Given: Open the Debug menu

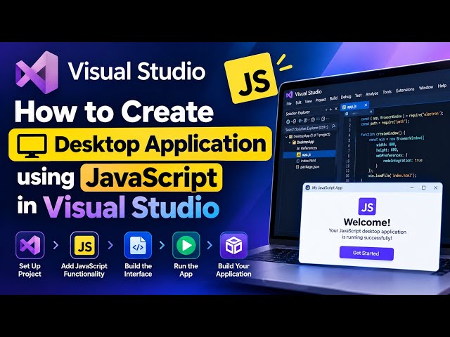Looking at the screenshot, I should (346, 97).
